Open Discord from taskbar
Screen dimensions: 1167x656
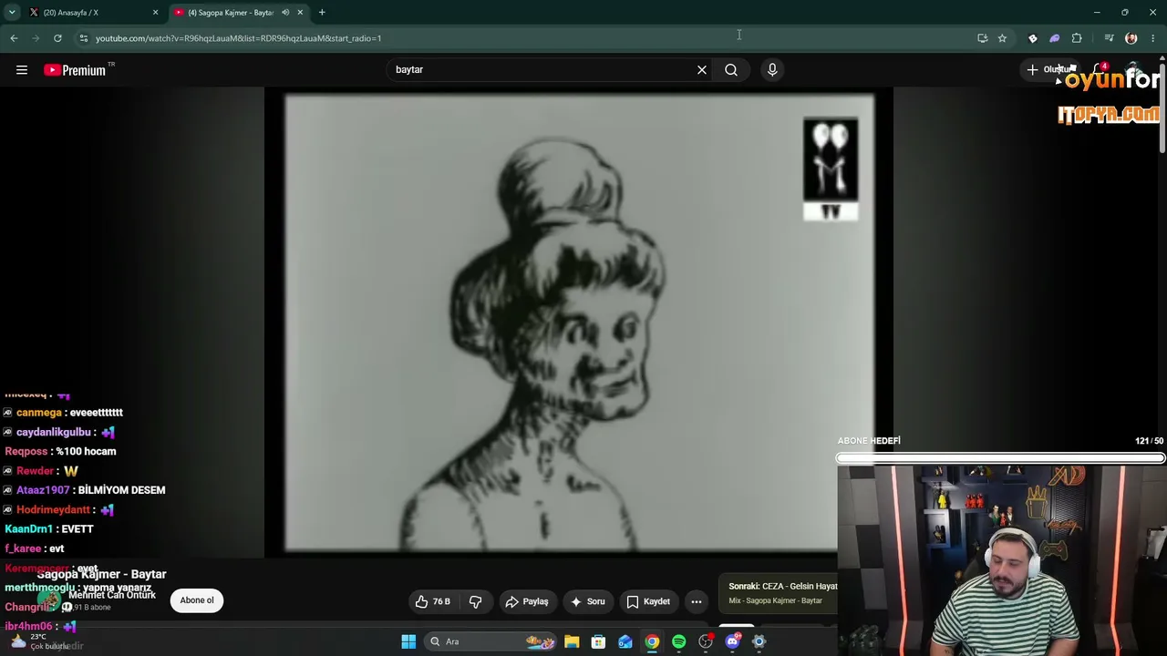coord(733,641)
